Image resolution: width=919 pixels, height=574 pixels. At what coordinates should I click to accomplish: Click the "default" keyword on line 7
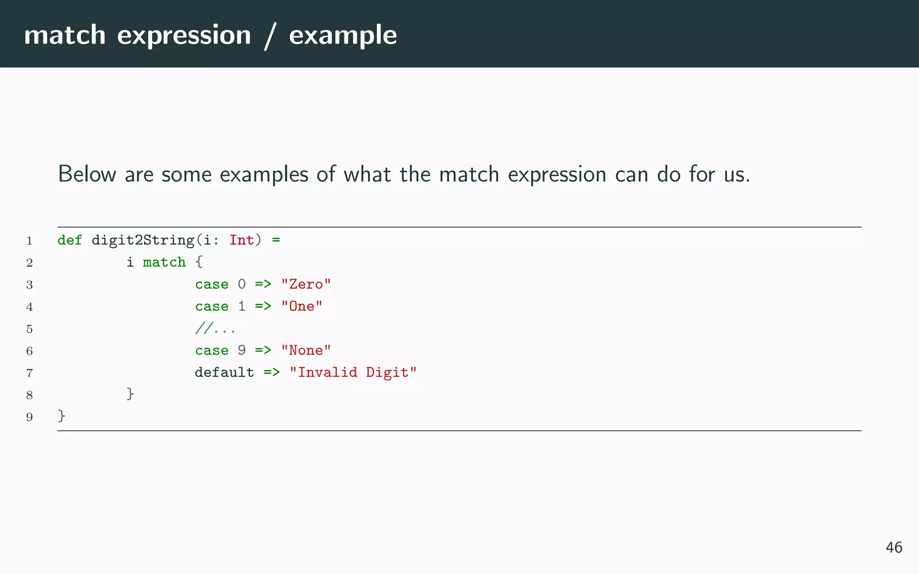(224, 373)
